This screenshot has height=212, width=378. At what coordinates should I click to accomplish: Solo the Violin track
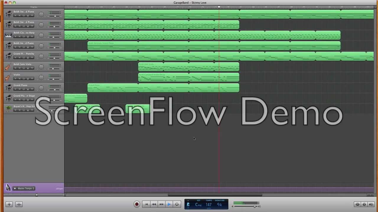coord(24,79)
